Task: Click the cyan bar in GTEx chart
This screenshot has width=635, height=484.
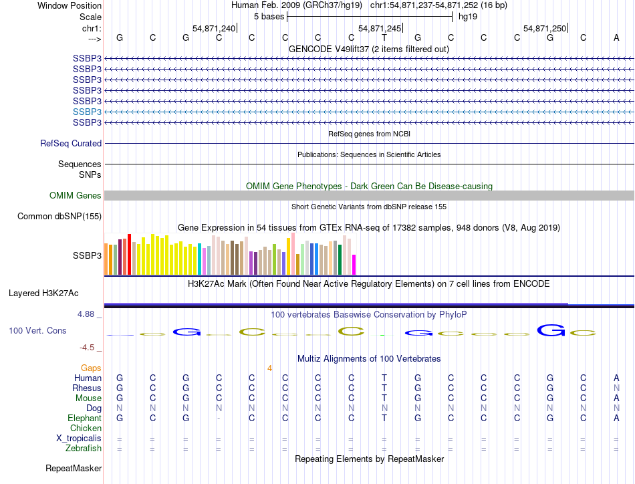Action: click(199, 259)
